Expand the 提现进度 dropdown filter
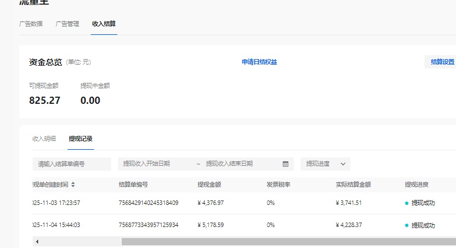456x248 pixels. (325, 164)
